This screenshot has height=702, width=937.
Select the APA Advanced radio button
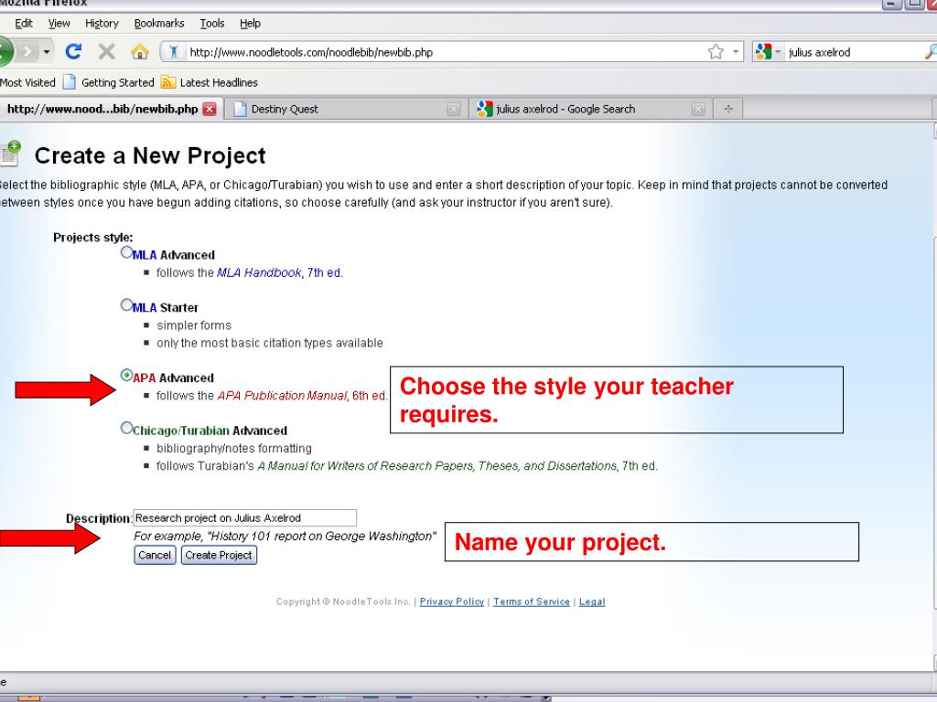[x=126, y=375]
